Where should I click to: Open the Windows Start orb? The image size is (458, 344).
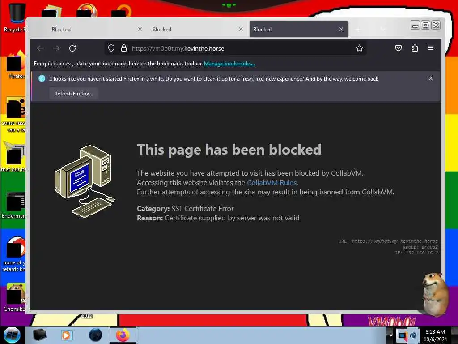(x=12, y=335)
